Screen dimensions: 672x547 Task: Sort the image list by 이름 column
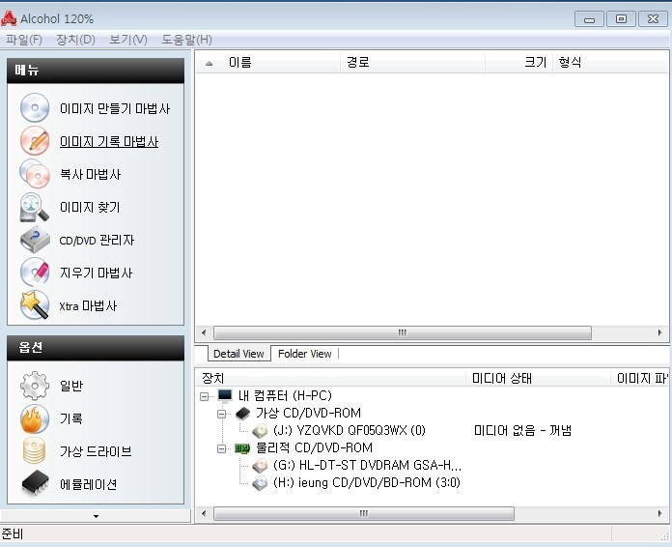[x=268, y=63]
